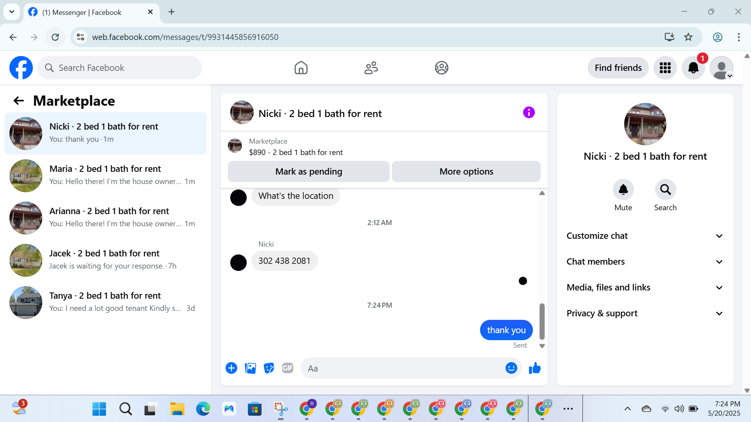Click the back arrow next to Marketplace
This screenshot has width=751, height=422.
(x=19, y=101)
